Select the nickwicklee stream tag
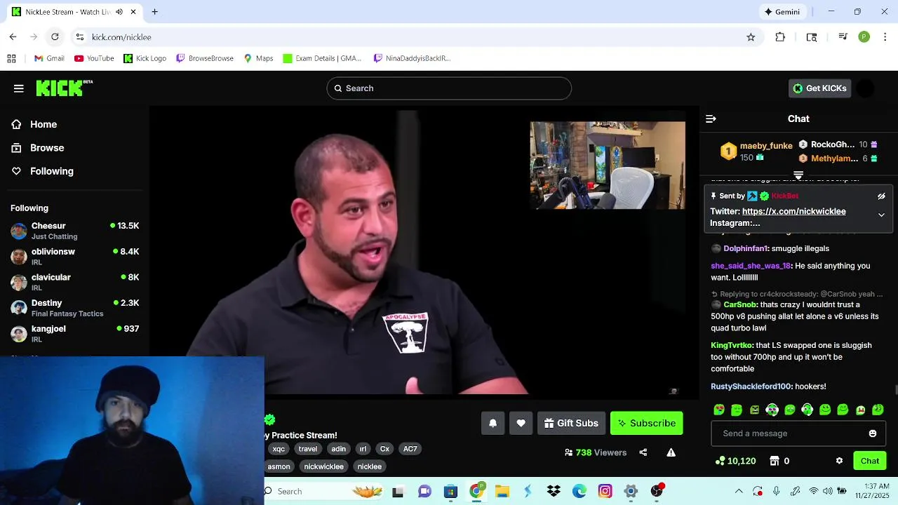The image size is (898, 505). coord(324,466)
